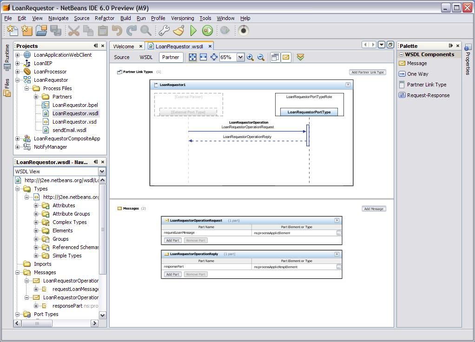The width and height of the screenshot is (475, 342).
Task: Collapse the LoanRequestor1 partner link panel
Action: [x=348, y=85]
